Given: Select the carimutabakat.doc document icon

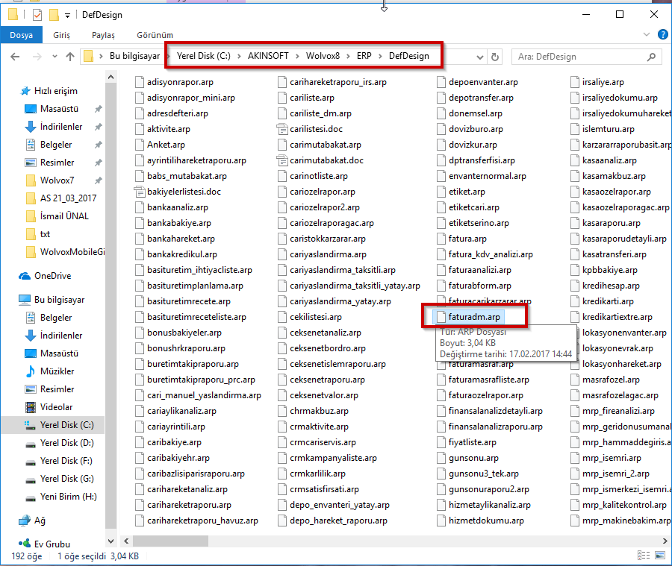Looking at the screenshot, I should point(281,160).
